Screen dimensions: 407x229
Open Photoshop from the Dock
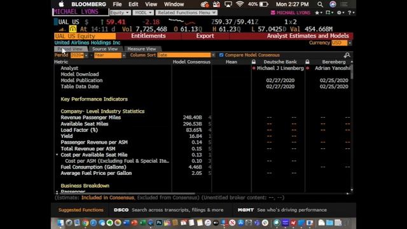click(x=159, y=223)
